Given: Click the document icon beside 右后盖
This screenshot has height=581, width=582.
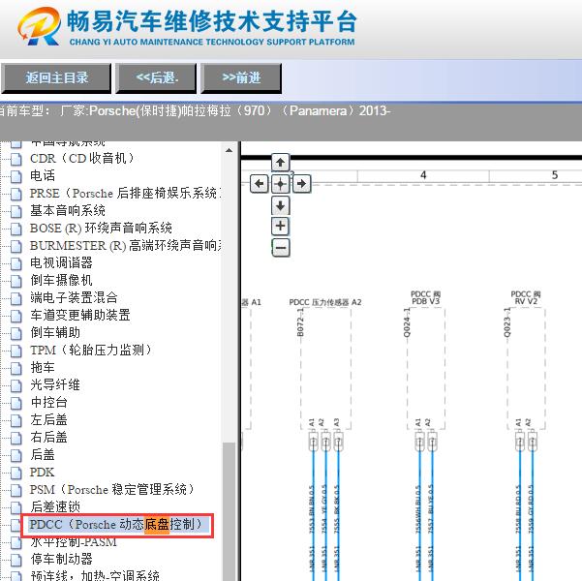Looking at the screenshot, I should coord(15,438).
